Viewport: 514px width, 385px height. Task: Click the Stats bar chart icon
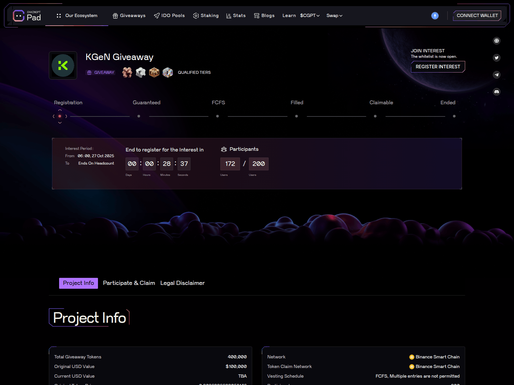(229, 16)
